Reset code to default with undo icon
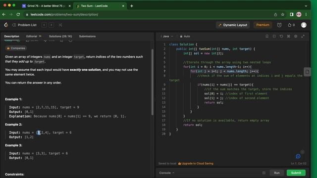 click(281, 36)
